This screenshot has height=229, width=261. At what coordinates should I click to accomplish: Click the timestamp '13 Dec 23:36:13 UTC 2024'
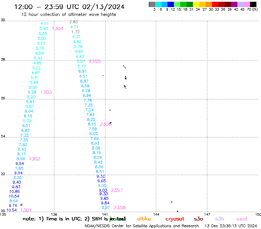coord(231,226)
